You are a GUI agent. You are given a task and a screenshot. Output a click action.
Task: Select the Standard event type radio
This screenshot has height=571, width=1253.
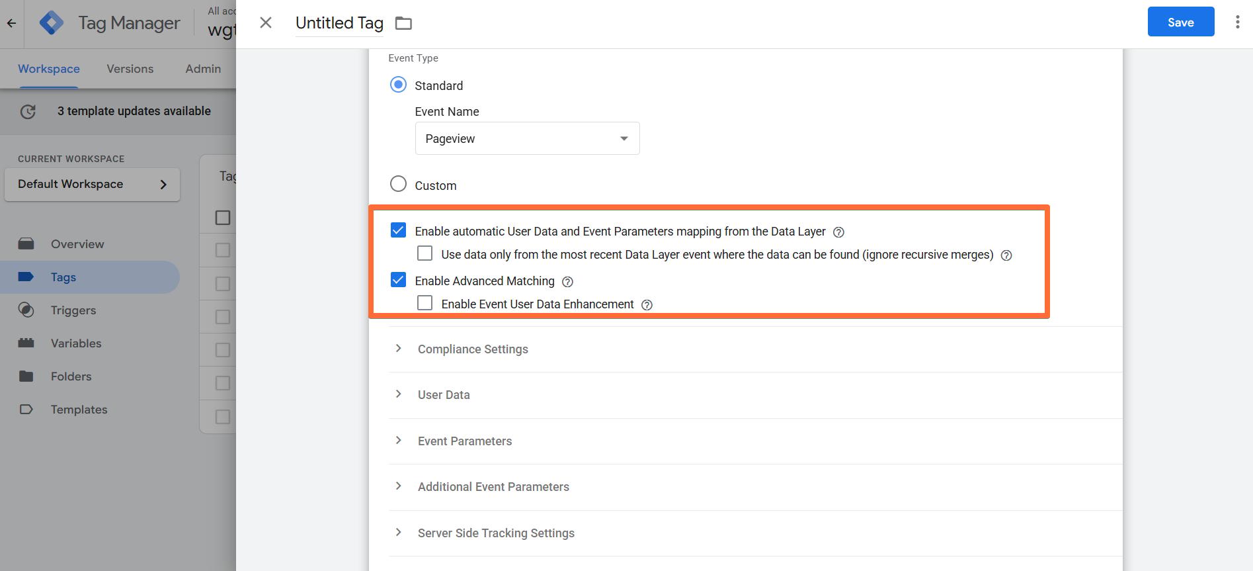(398, 85)
